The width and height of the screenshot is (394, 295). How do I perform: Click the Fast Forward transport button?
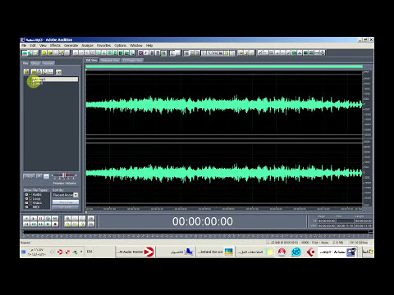pos(41,224)
